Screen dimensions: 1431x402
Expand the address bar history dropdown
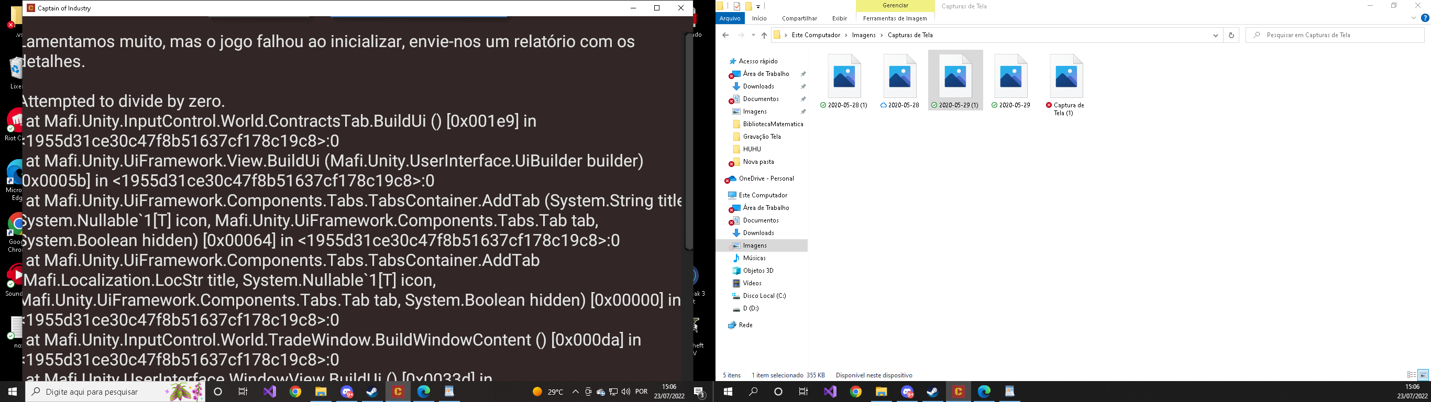point(1216,35)
